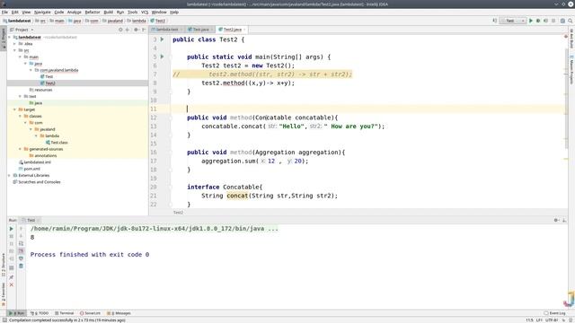The image size is (575, 323).
Task: Click collapse all icon in Project panel header
Action: [x=128, y=30]
